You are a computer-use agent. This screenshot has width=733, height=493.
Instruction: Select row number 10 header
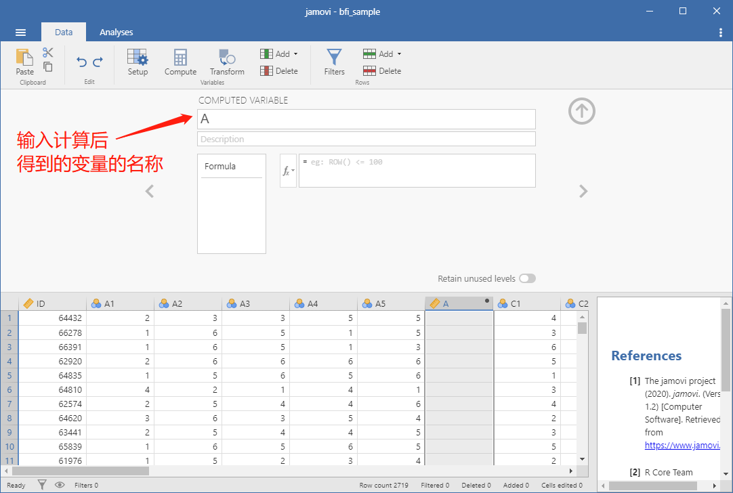coord(9,446)
